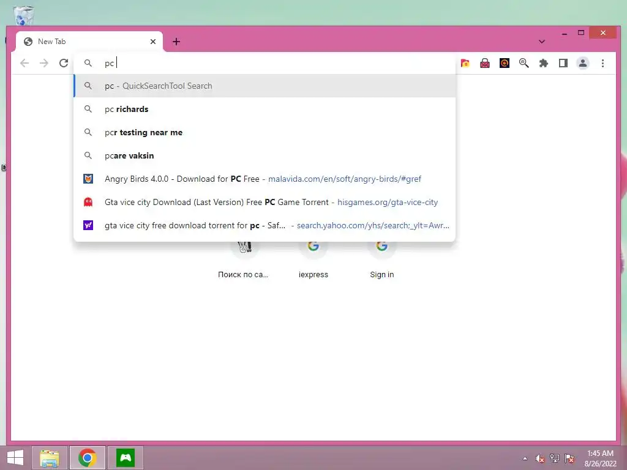The height and width of the screenshot is (470, 627).
Task: Pick the "pcr testing near me" suggestion
Action: [x=265, y=132]
